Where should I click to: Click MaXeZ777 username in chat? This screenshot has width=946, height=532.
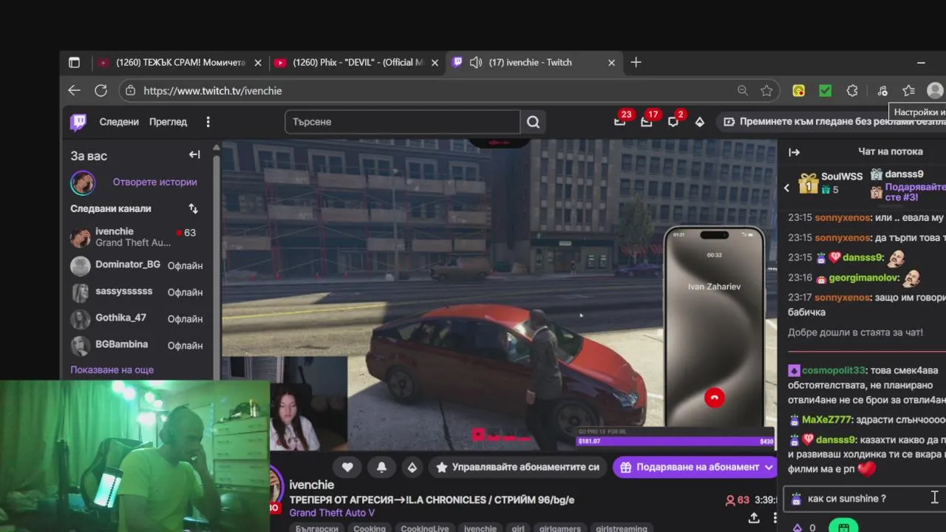[826, 420]
